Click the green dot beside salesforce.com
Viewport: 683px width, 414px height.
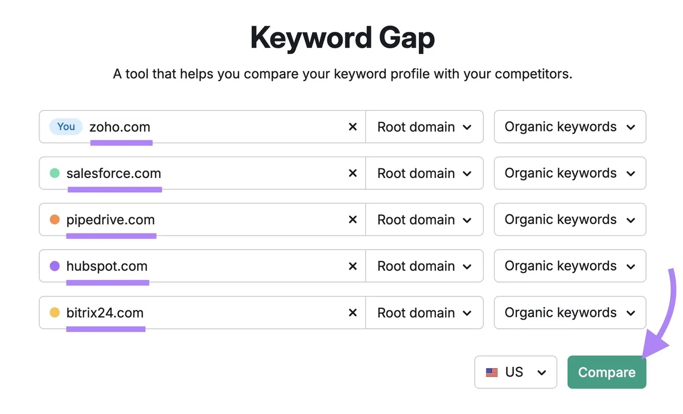[x=55, y=173]
